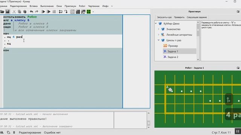Expand the toolbar overflow arrow

93,12
